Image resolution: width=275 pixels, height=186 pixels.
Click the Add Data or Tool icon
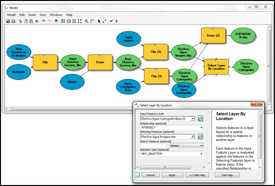56,21
